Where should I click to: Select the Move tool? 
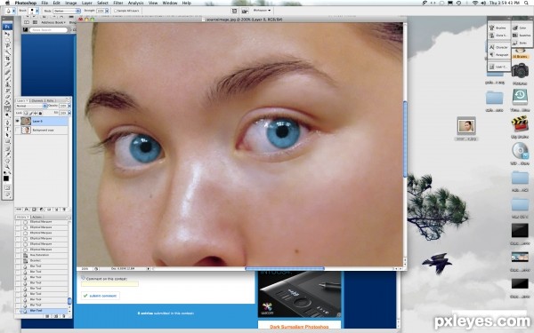click(7, 34)
